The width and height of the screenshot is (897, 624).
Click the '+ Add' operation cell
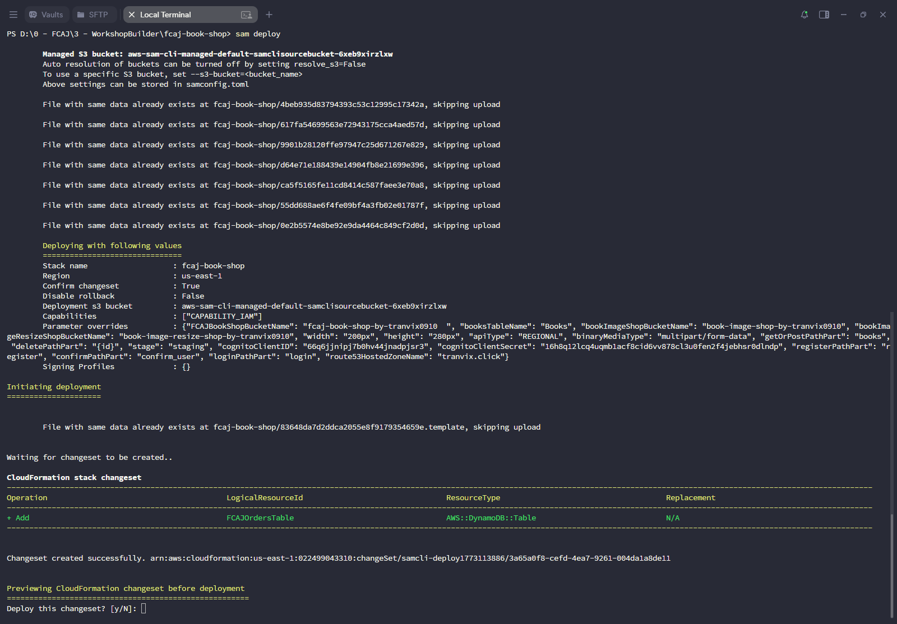click(x=18, y=518)
